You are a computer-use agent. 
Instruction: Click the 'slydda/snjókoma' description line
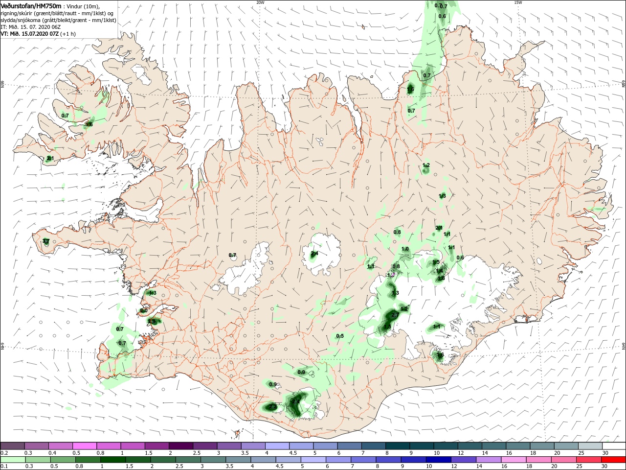pos(58,20)
